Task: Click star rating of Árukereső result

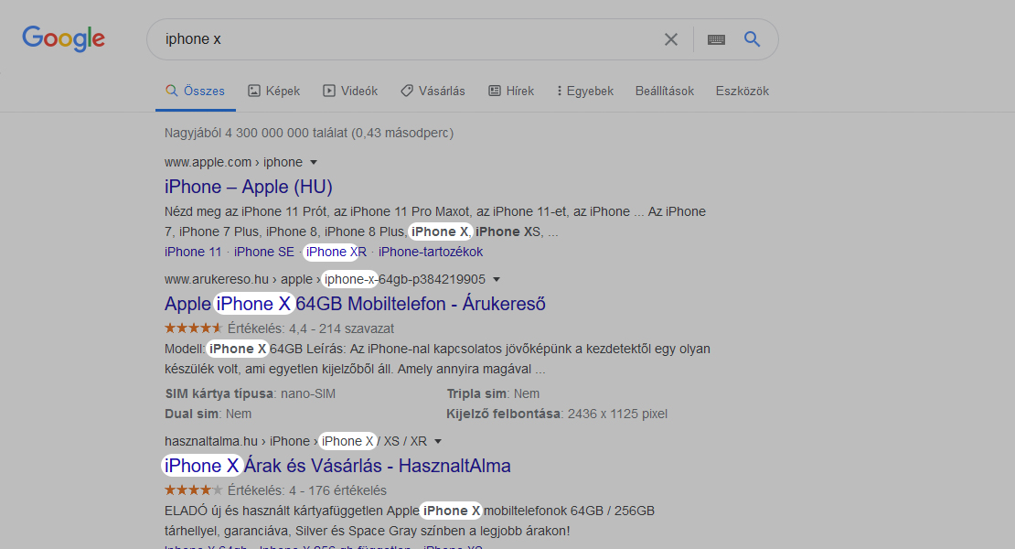Action: click(193, 328)
